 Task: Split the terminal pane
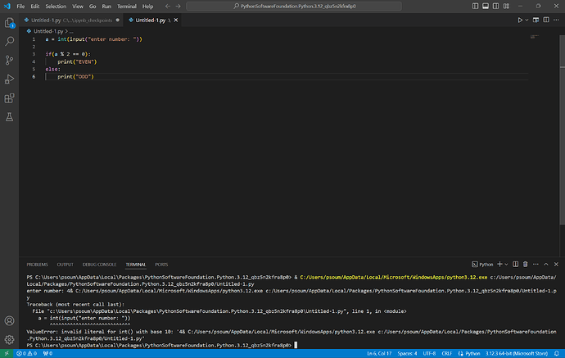point(516,265)
